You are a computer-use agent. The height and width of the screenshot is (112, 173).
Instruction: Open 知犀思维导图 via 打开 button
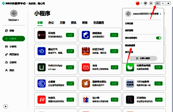[158, 67]
